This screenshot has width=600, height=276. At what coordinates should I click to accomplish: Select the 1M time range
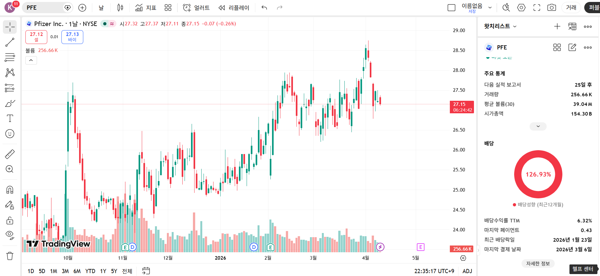coord(54,271)
